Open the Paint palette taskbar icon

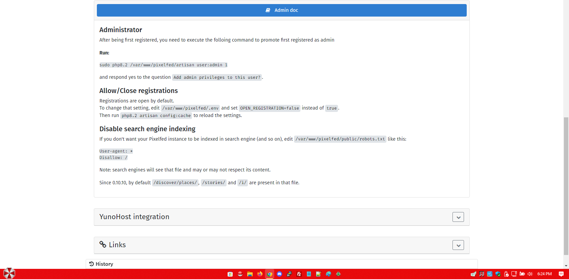(x=329, y=274)
